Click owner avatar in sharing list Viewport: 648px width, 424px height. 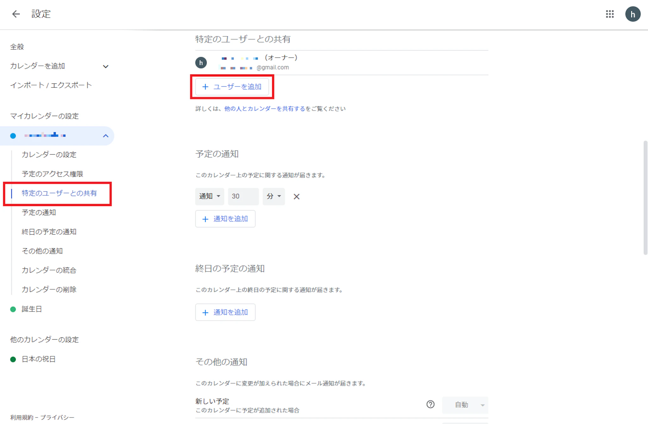(x=201, y=63)
